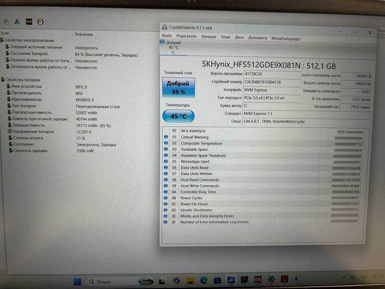Click the serial number field CJA3N80191280421B
Screen dimensions: 385x289
[x=272, y=82]
